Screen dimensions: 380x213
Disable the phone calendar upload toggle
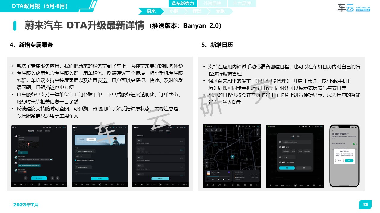354,143
